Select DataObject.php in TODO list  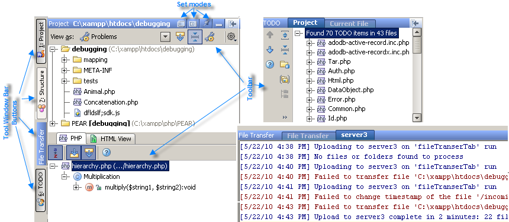[350, 90]
